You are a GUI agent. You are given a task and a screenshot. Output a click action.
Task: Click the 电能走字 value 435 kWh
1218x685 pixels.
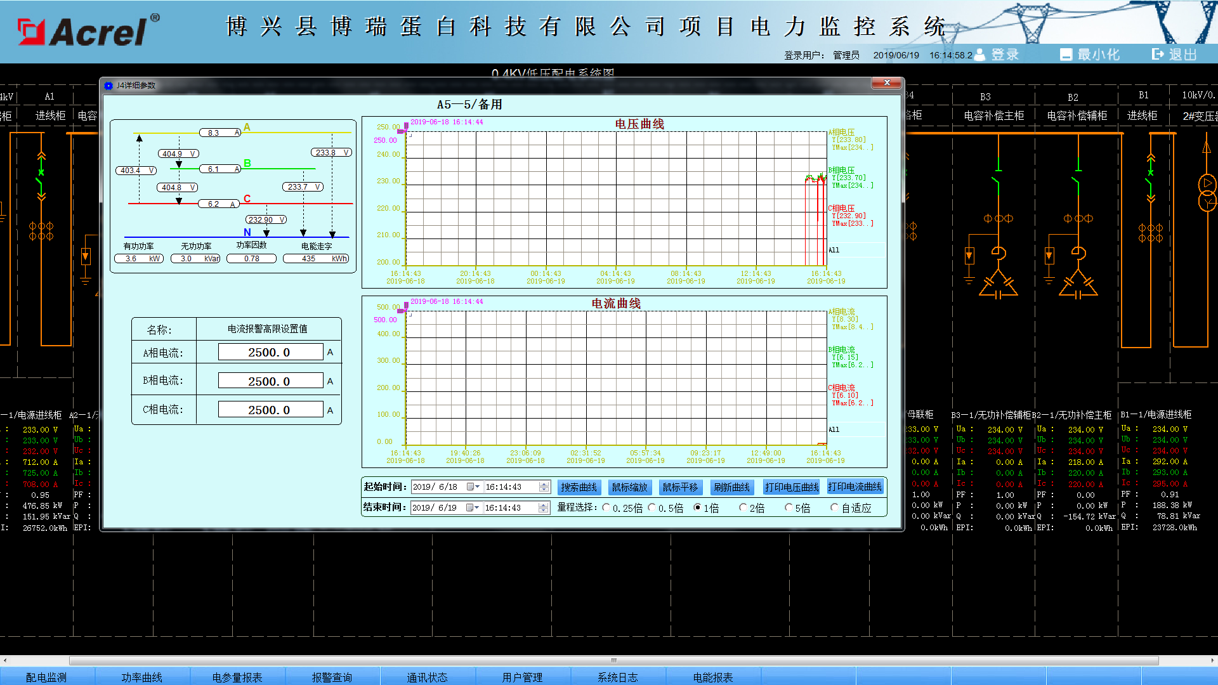point(316,259)
